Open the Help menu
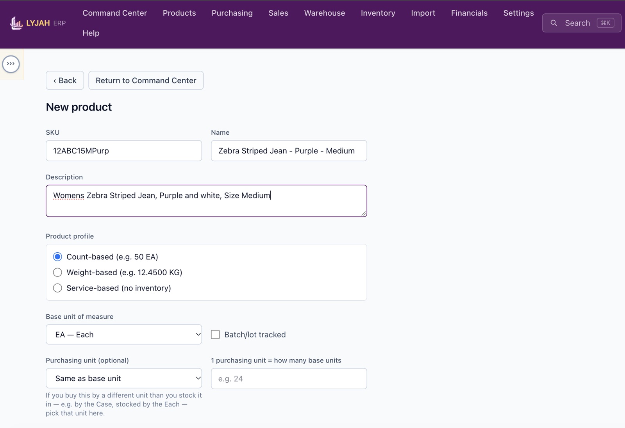Screen dimensions: 625x428 click(91, 33)
